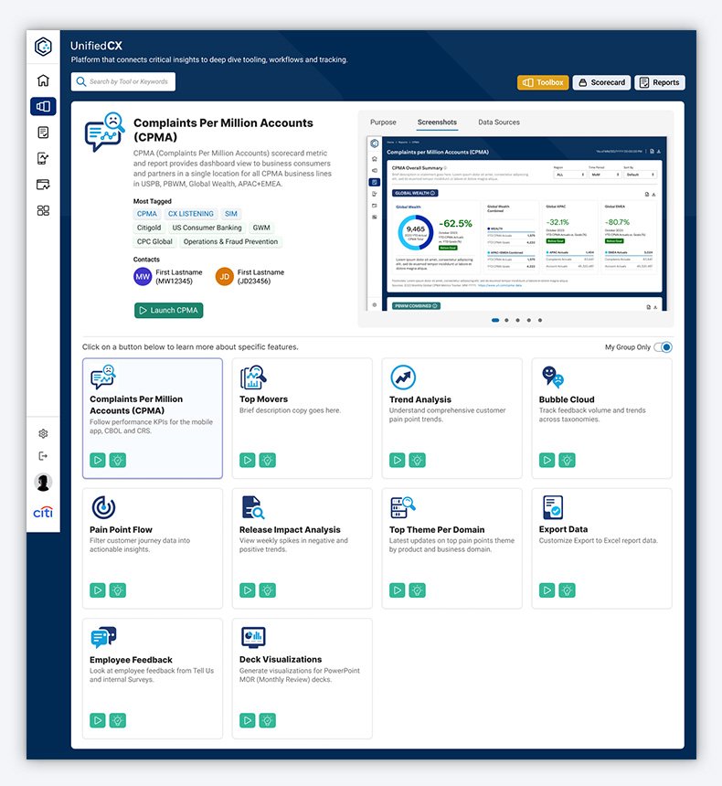Launch the Top Movers play icon
This screenshot has width=722, height=786.
tap(247, 460)
